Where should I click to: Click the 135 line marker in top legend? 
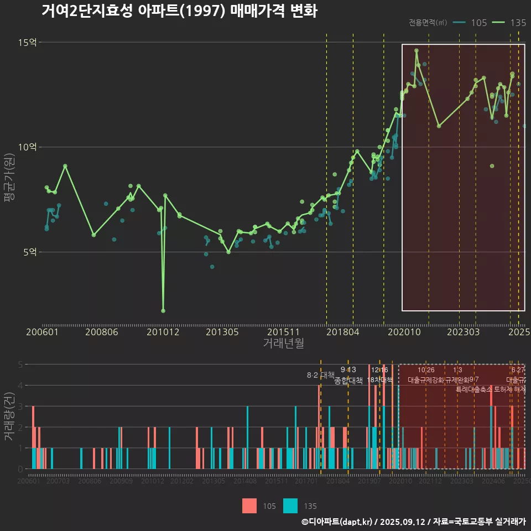tap(498, 23)
